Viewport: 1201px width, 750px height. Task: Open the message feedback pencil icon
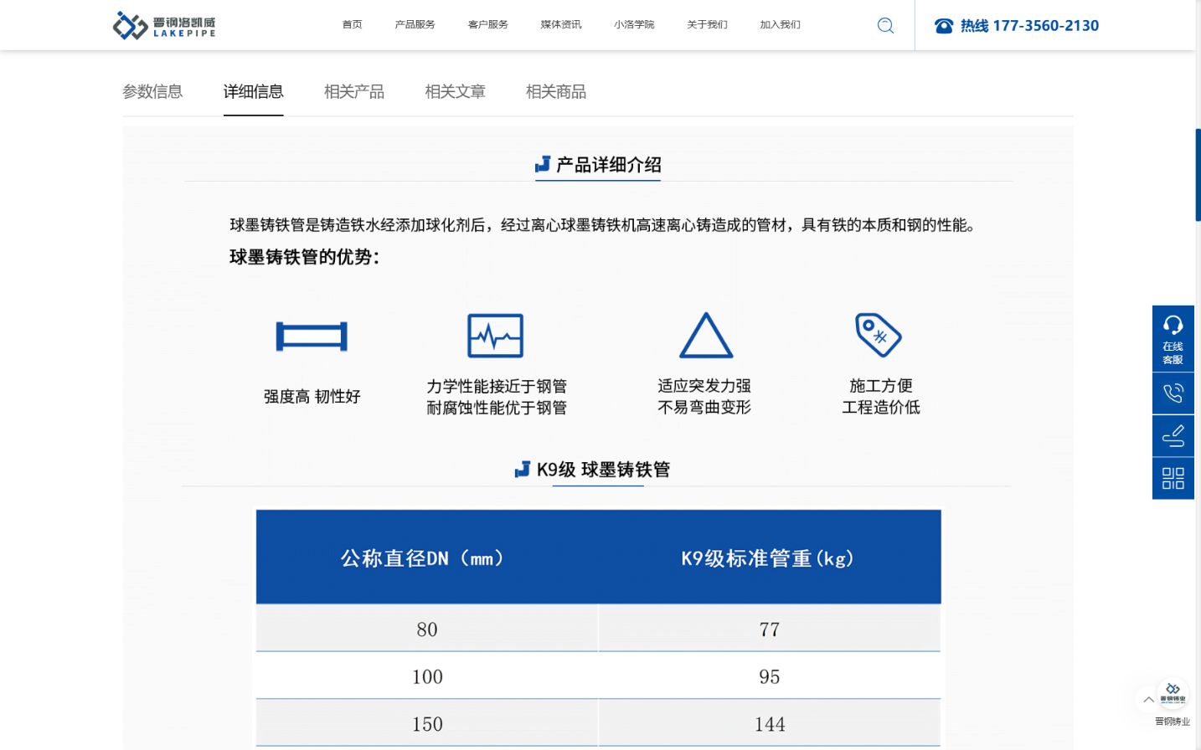pos(1173,436)
